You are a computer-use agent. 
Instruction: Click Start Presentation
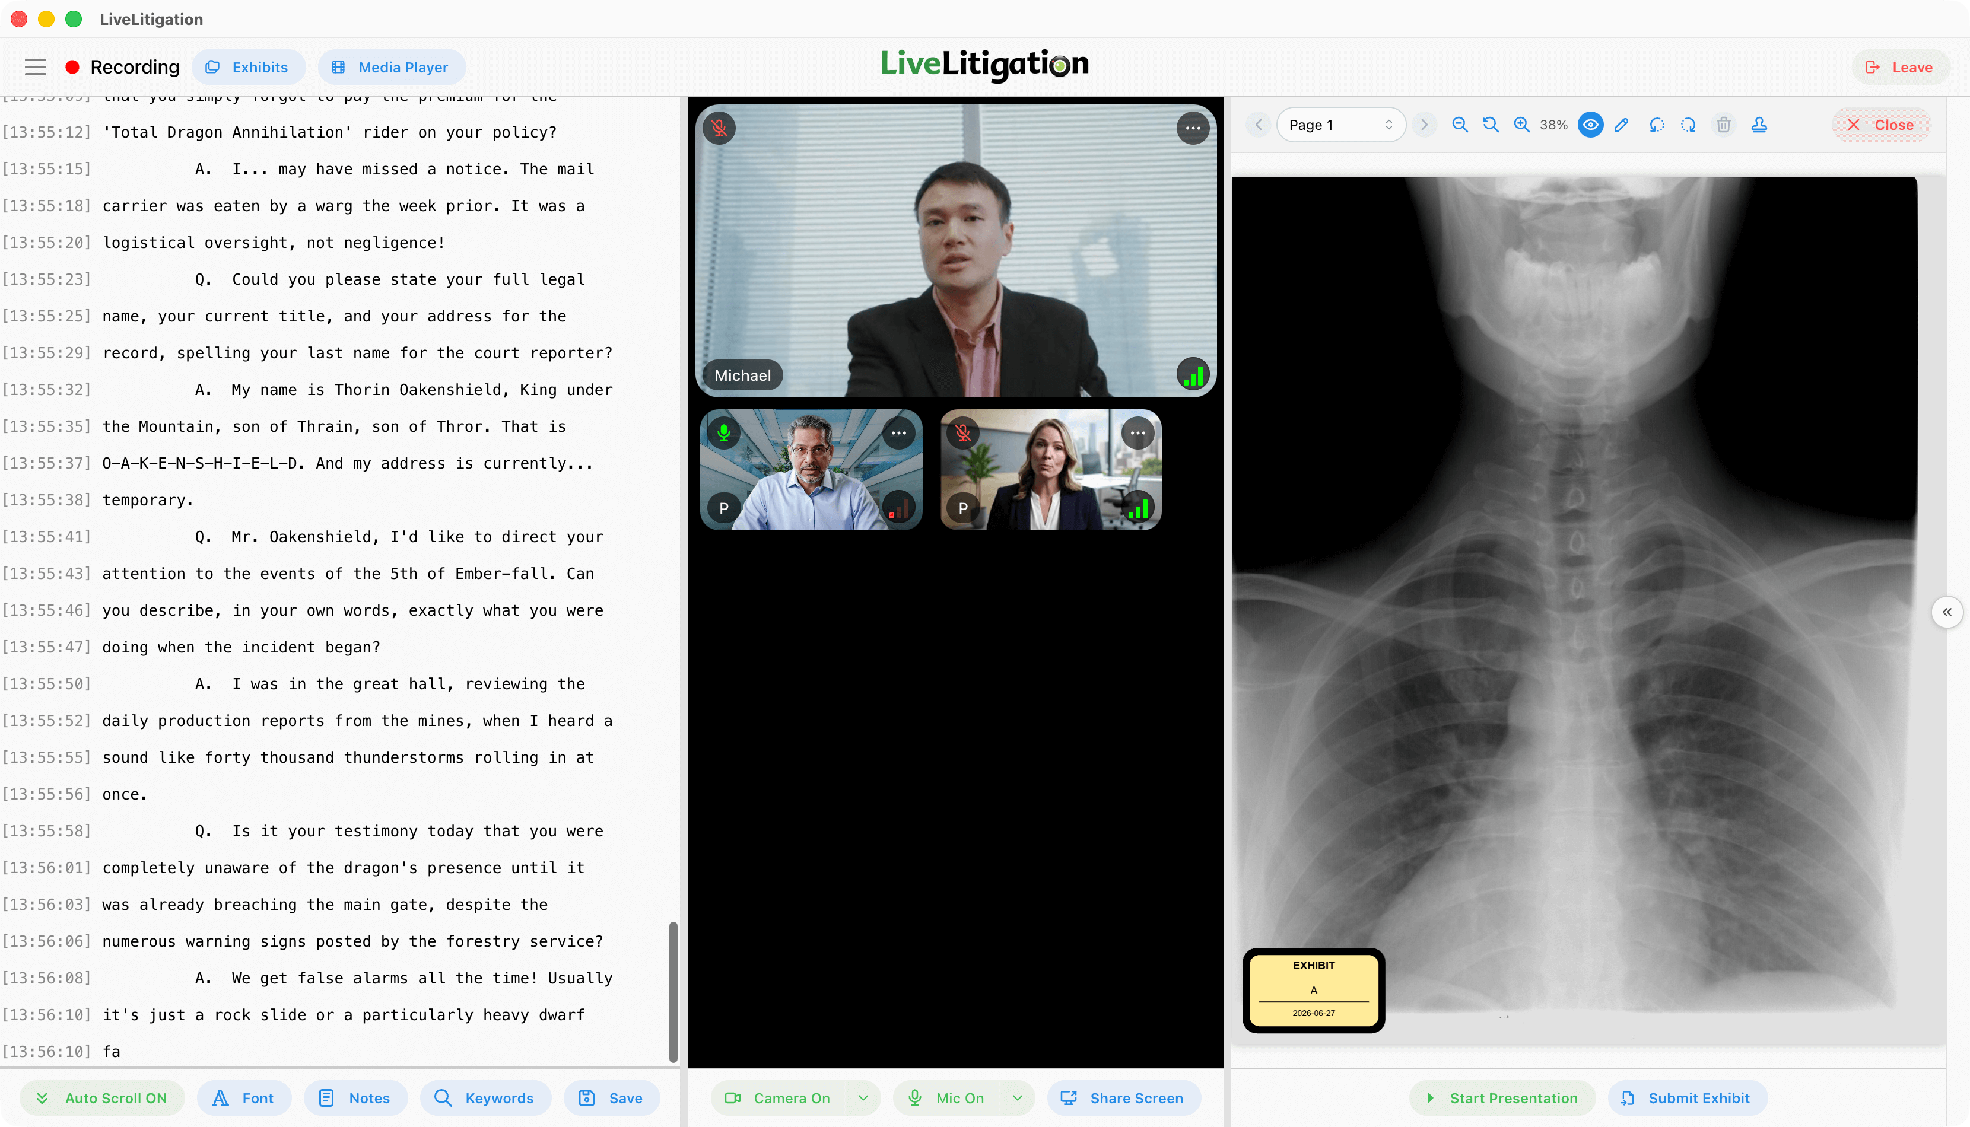tap(1502, 1097)
